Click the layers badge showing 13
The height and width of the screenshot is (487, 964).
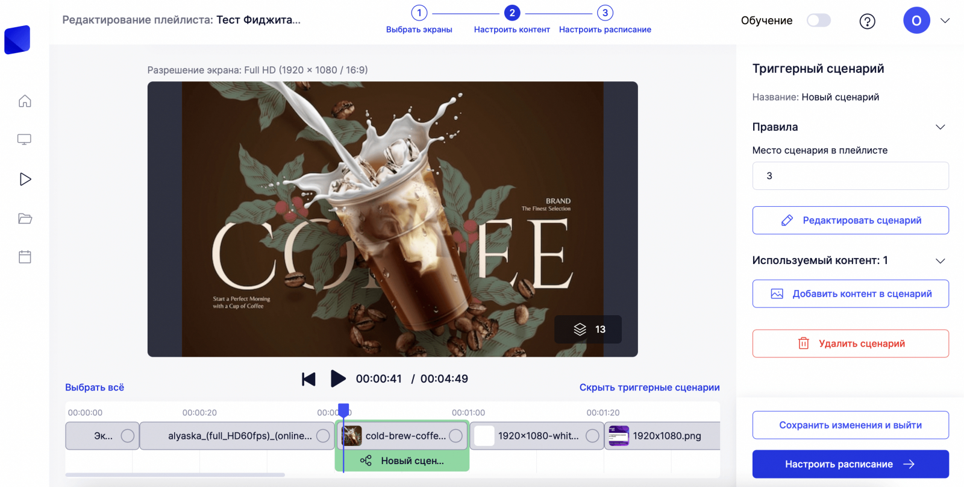tap(588, 329)
